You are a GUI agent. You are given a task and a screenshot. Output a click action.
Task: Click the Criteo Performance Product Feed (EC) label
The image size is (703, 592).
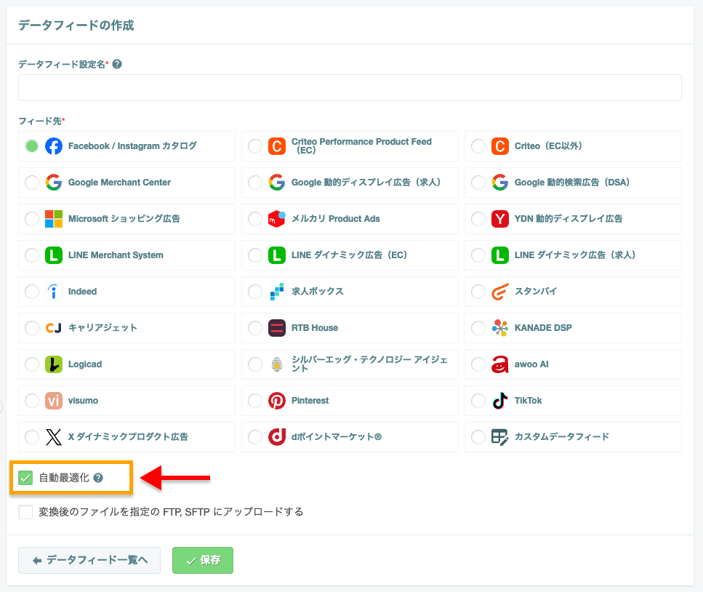(x=361, y=145)
